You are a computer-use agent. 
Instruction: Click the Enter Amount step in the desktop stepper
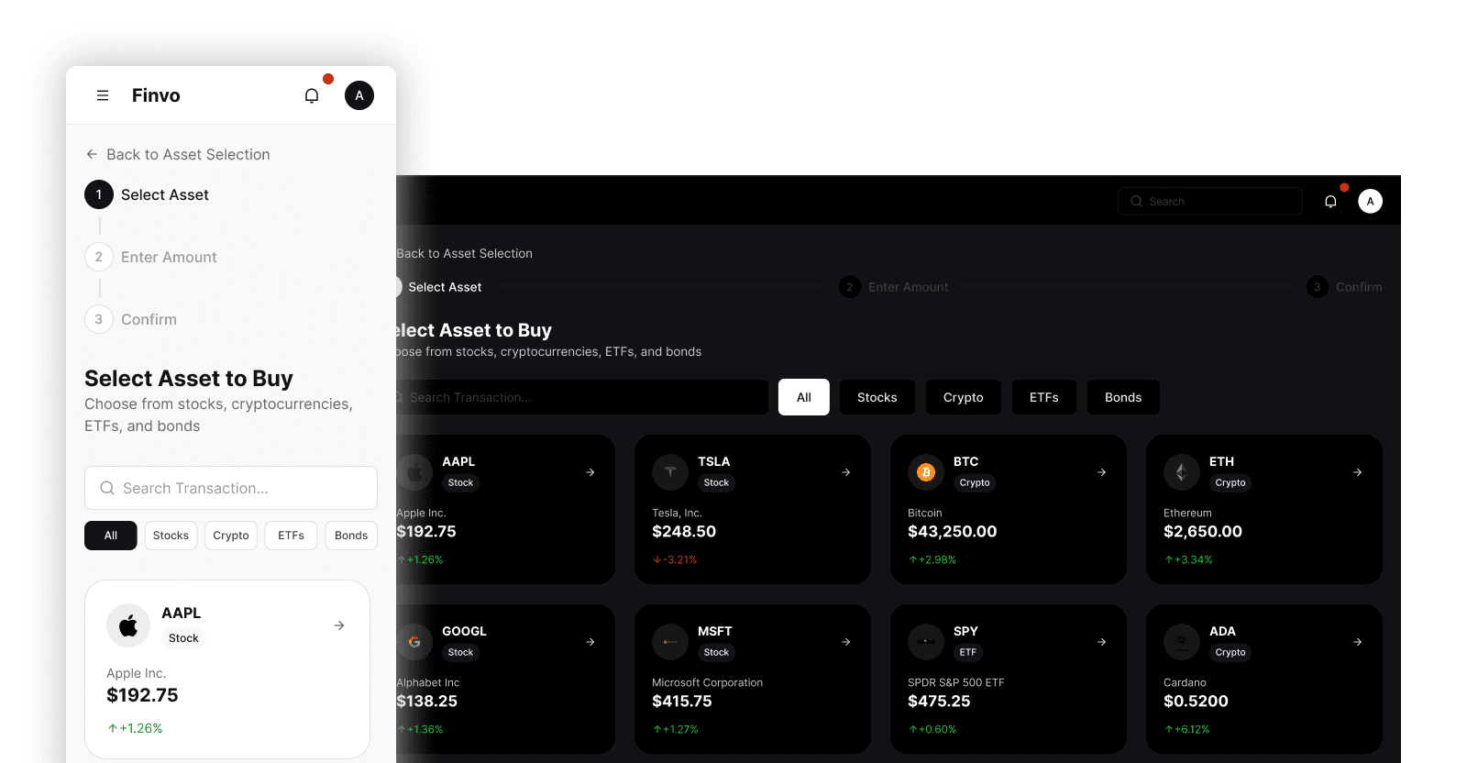(894, 287)
